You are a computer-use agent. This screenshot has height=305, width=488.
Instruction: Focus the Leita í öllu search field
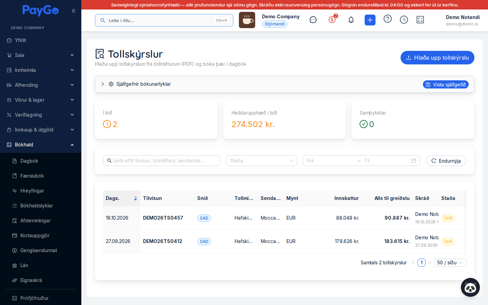164,20
